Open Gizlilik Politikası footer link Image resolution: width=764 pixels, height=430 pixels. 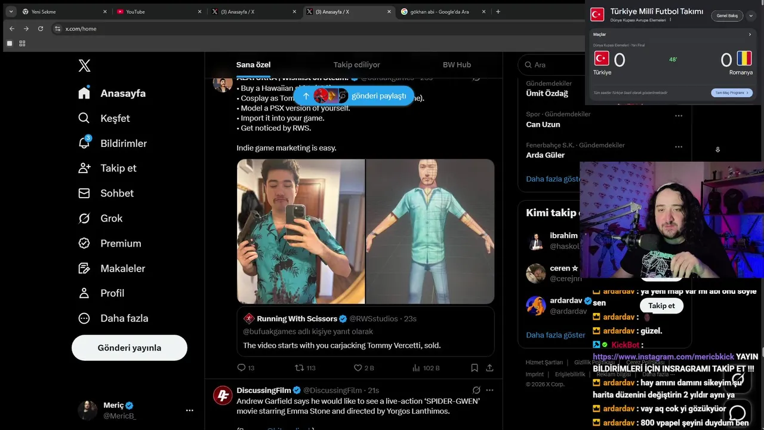tap(594, 363)
